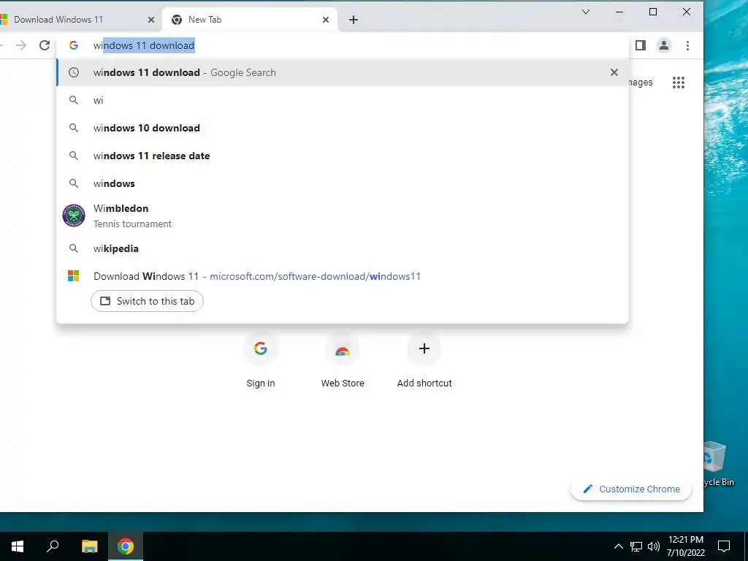The height and width of the screenshot is (561, 748).
Task: Switch to Download Windows 11 tab
Action: click(x=76, y=20)
